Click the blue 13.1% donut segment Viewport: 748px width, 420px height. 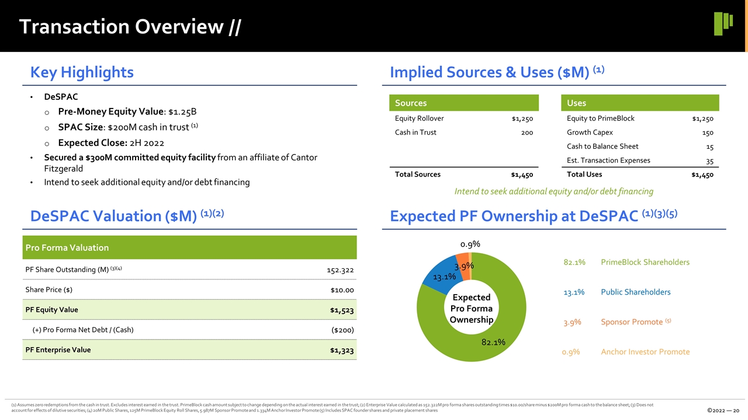pos(443,276)
